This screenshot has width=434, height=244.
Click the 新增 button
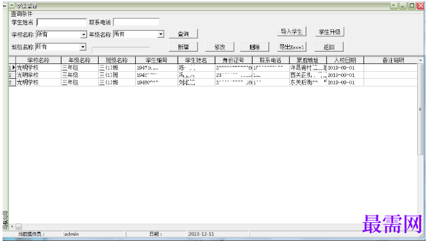pos(183,47)
